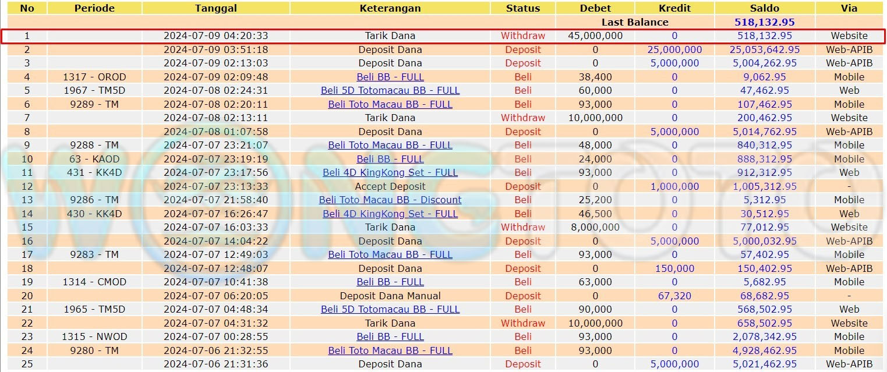Screen dimensions: 887x372
Task: Open the Beli BB - FULL link for 1314 - CMOD
Action: click(390, 282)
